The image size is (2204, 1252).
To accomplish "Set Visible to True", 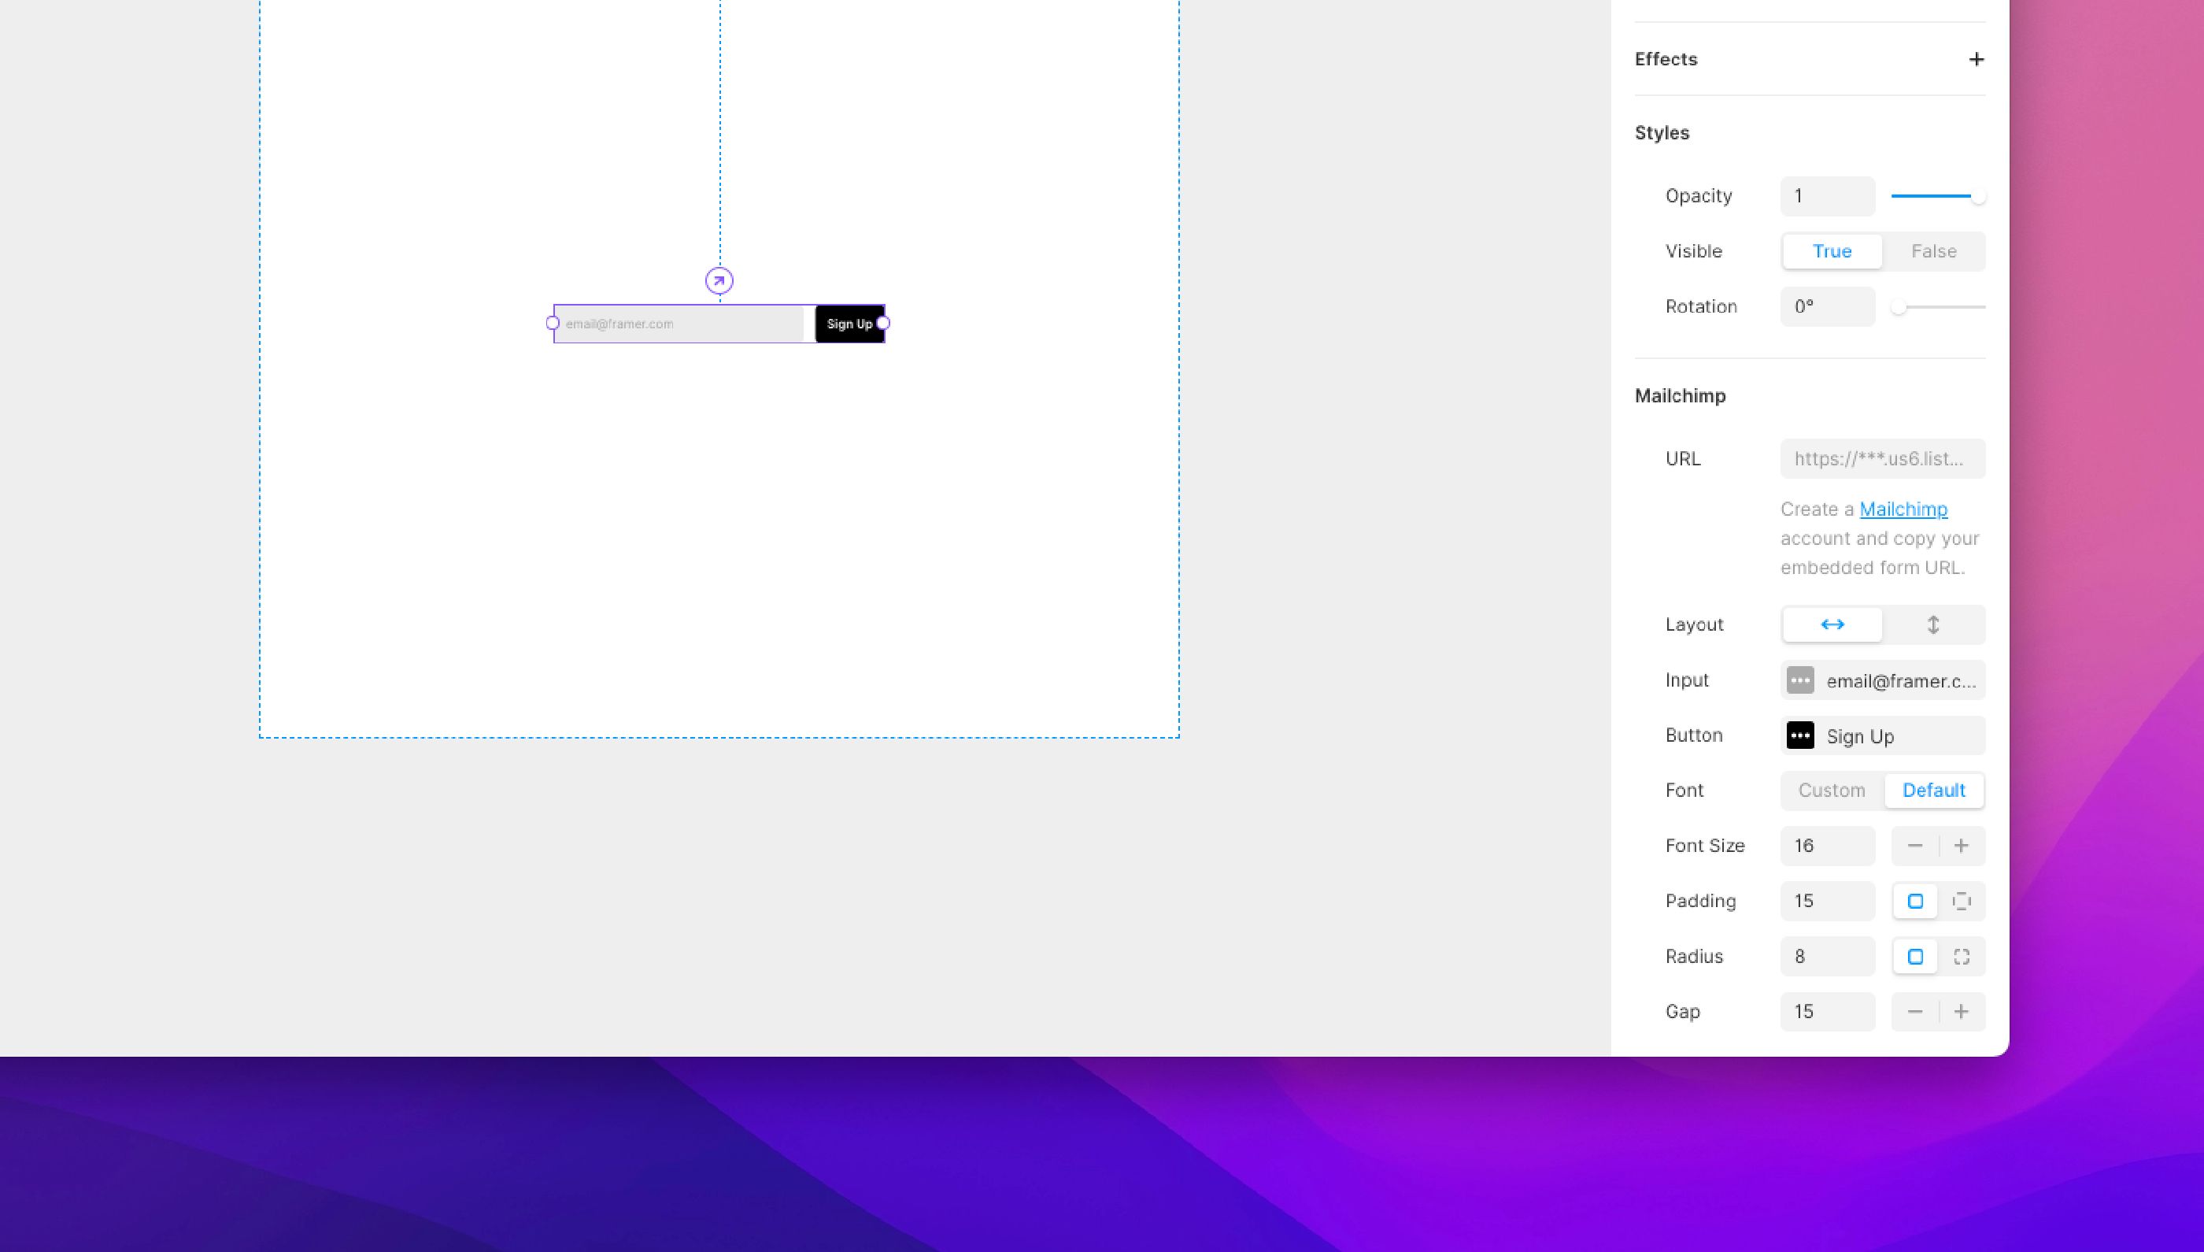I will click(x=1832, y=251).
